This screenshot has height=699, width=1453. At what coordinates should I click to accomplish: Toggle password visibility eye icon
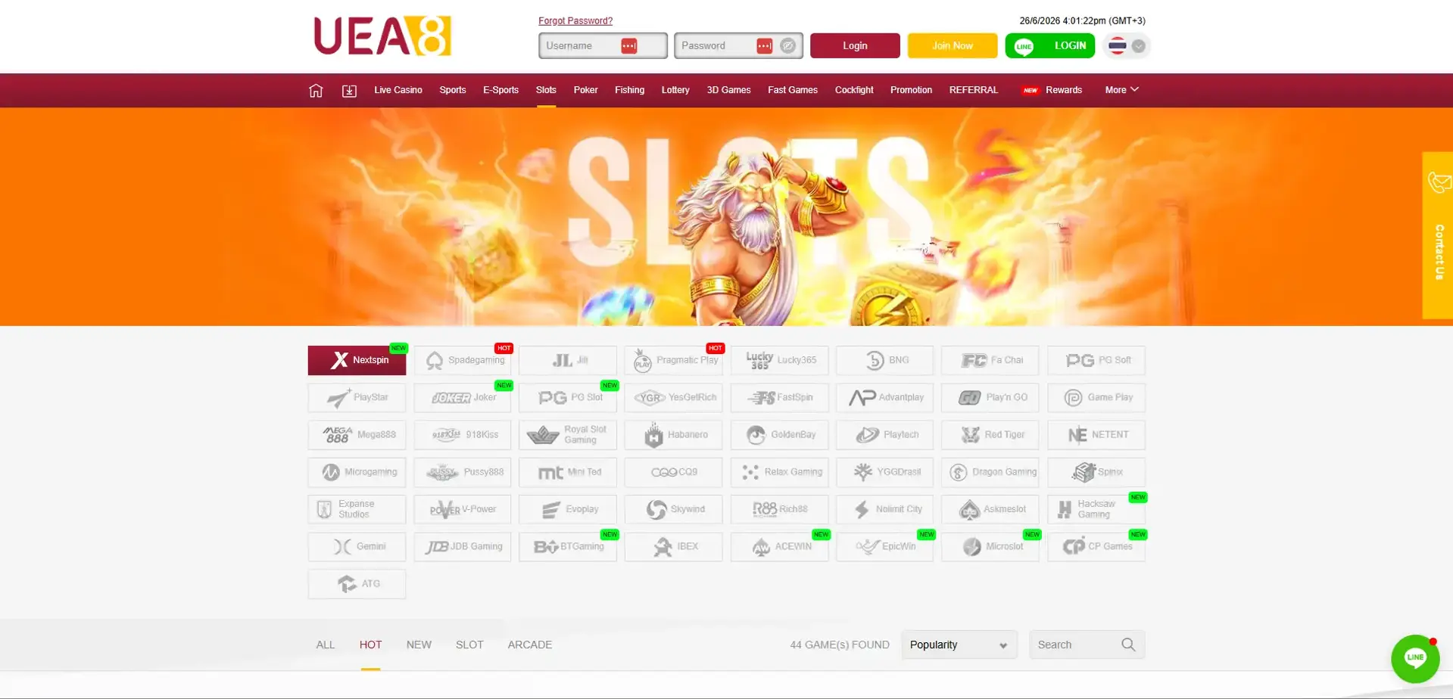pyautogui.click(x=788, y=45)
